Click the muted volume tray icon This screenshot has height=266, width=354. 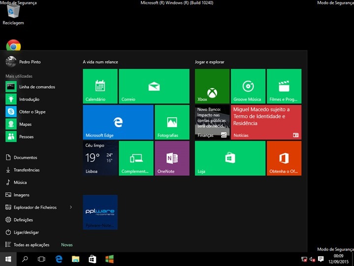312,259
